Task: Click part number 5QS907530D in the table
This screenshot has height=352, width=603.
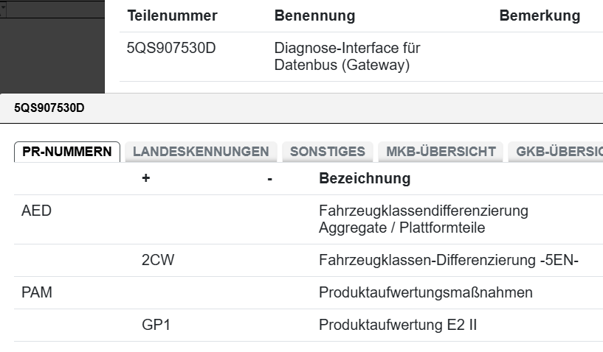Action: (x=171, y=49)
